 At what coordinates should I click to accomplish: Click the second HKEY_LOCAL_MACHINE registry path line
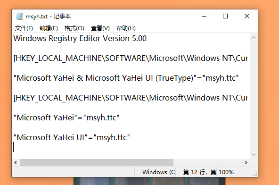(x=131, y=98)
